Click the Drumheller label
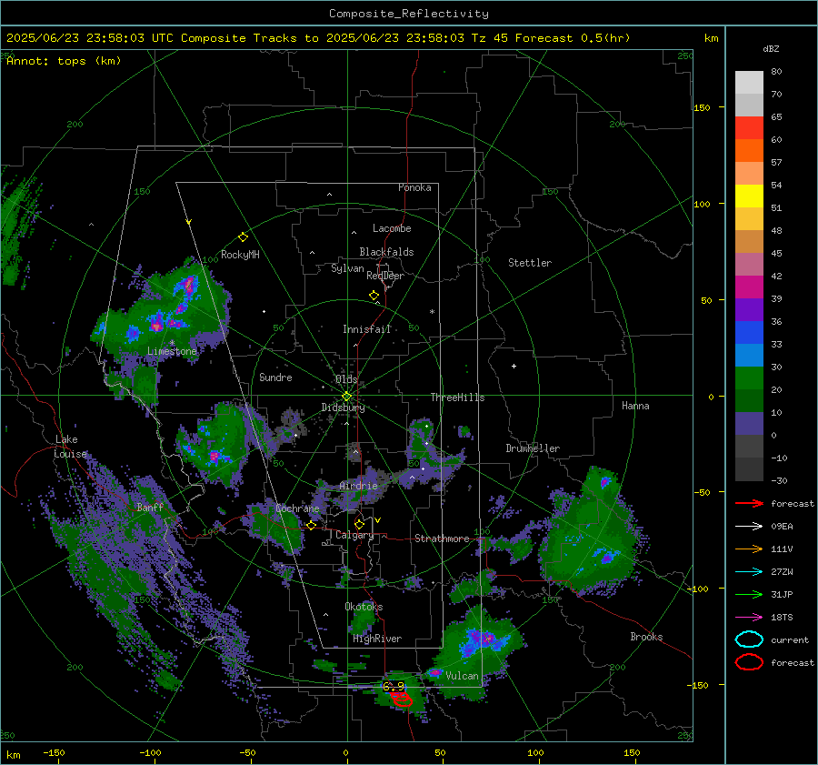Screen dimensions: 818x765 pos(533,448)
